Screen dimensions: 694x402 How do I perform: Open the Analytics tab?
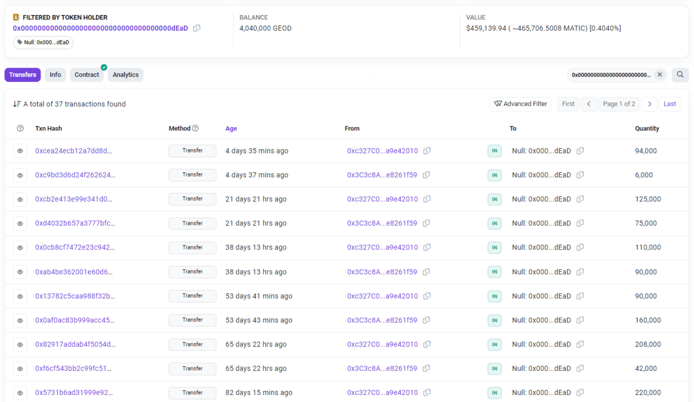[x=125, y=75]
